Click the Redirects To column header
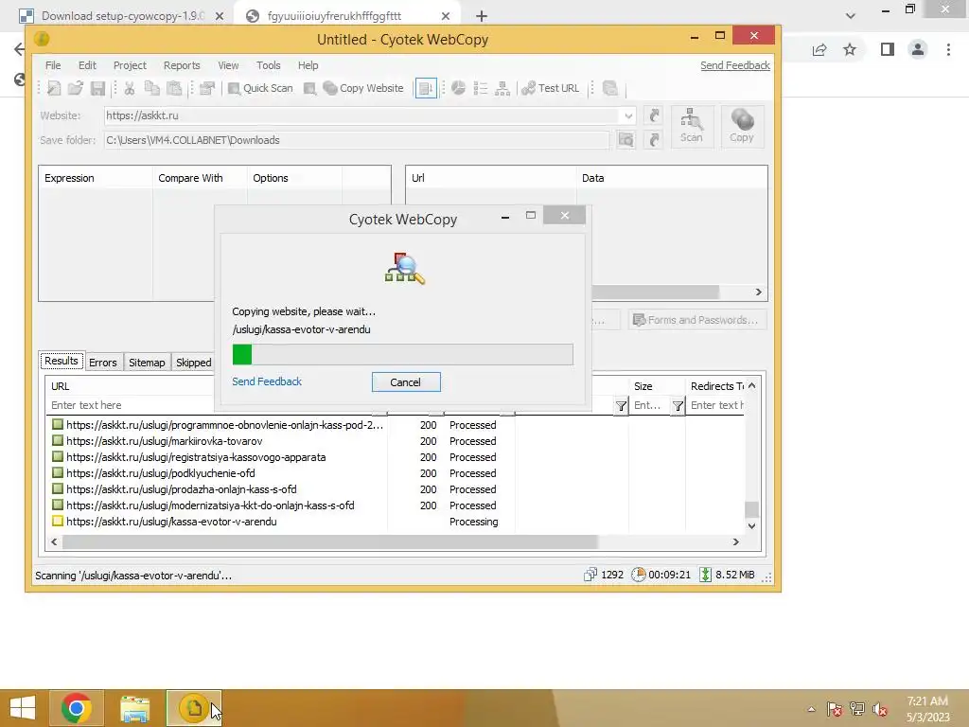 point(716,386)
